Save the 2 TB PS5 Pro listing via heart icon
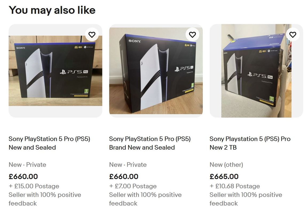Image resolution: width=304 pixels, height=213 pixels. 293,34
